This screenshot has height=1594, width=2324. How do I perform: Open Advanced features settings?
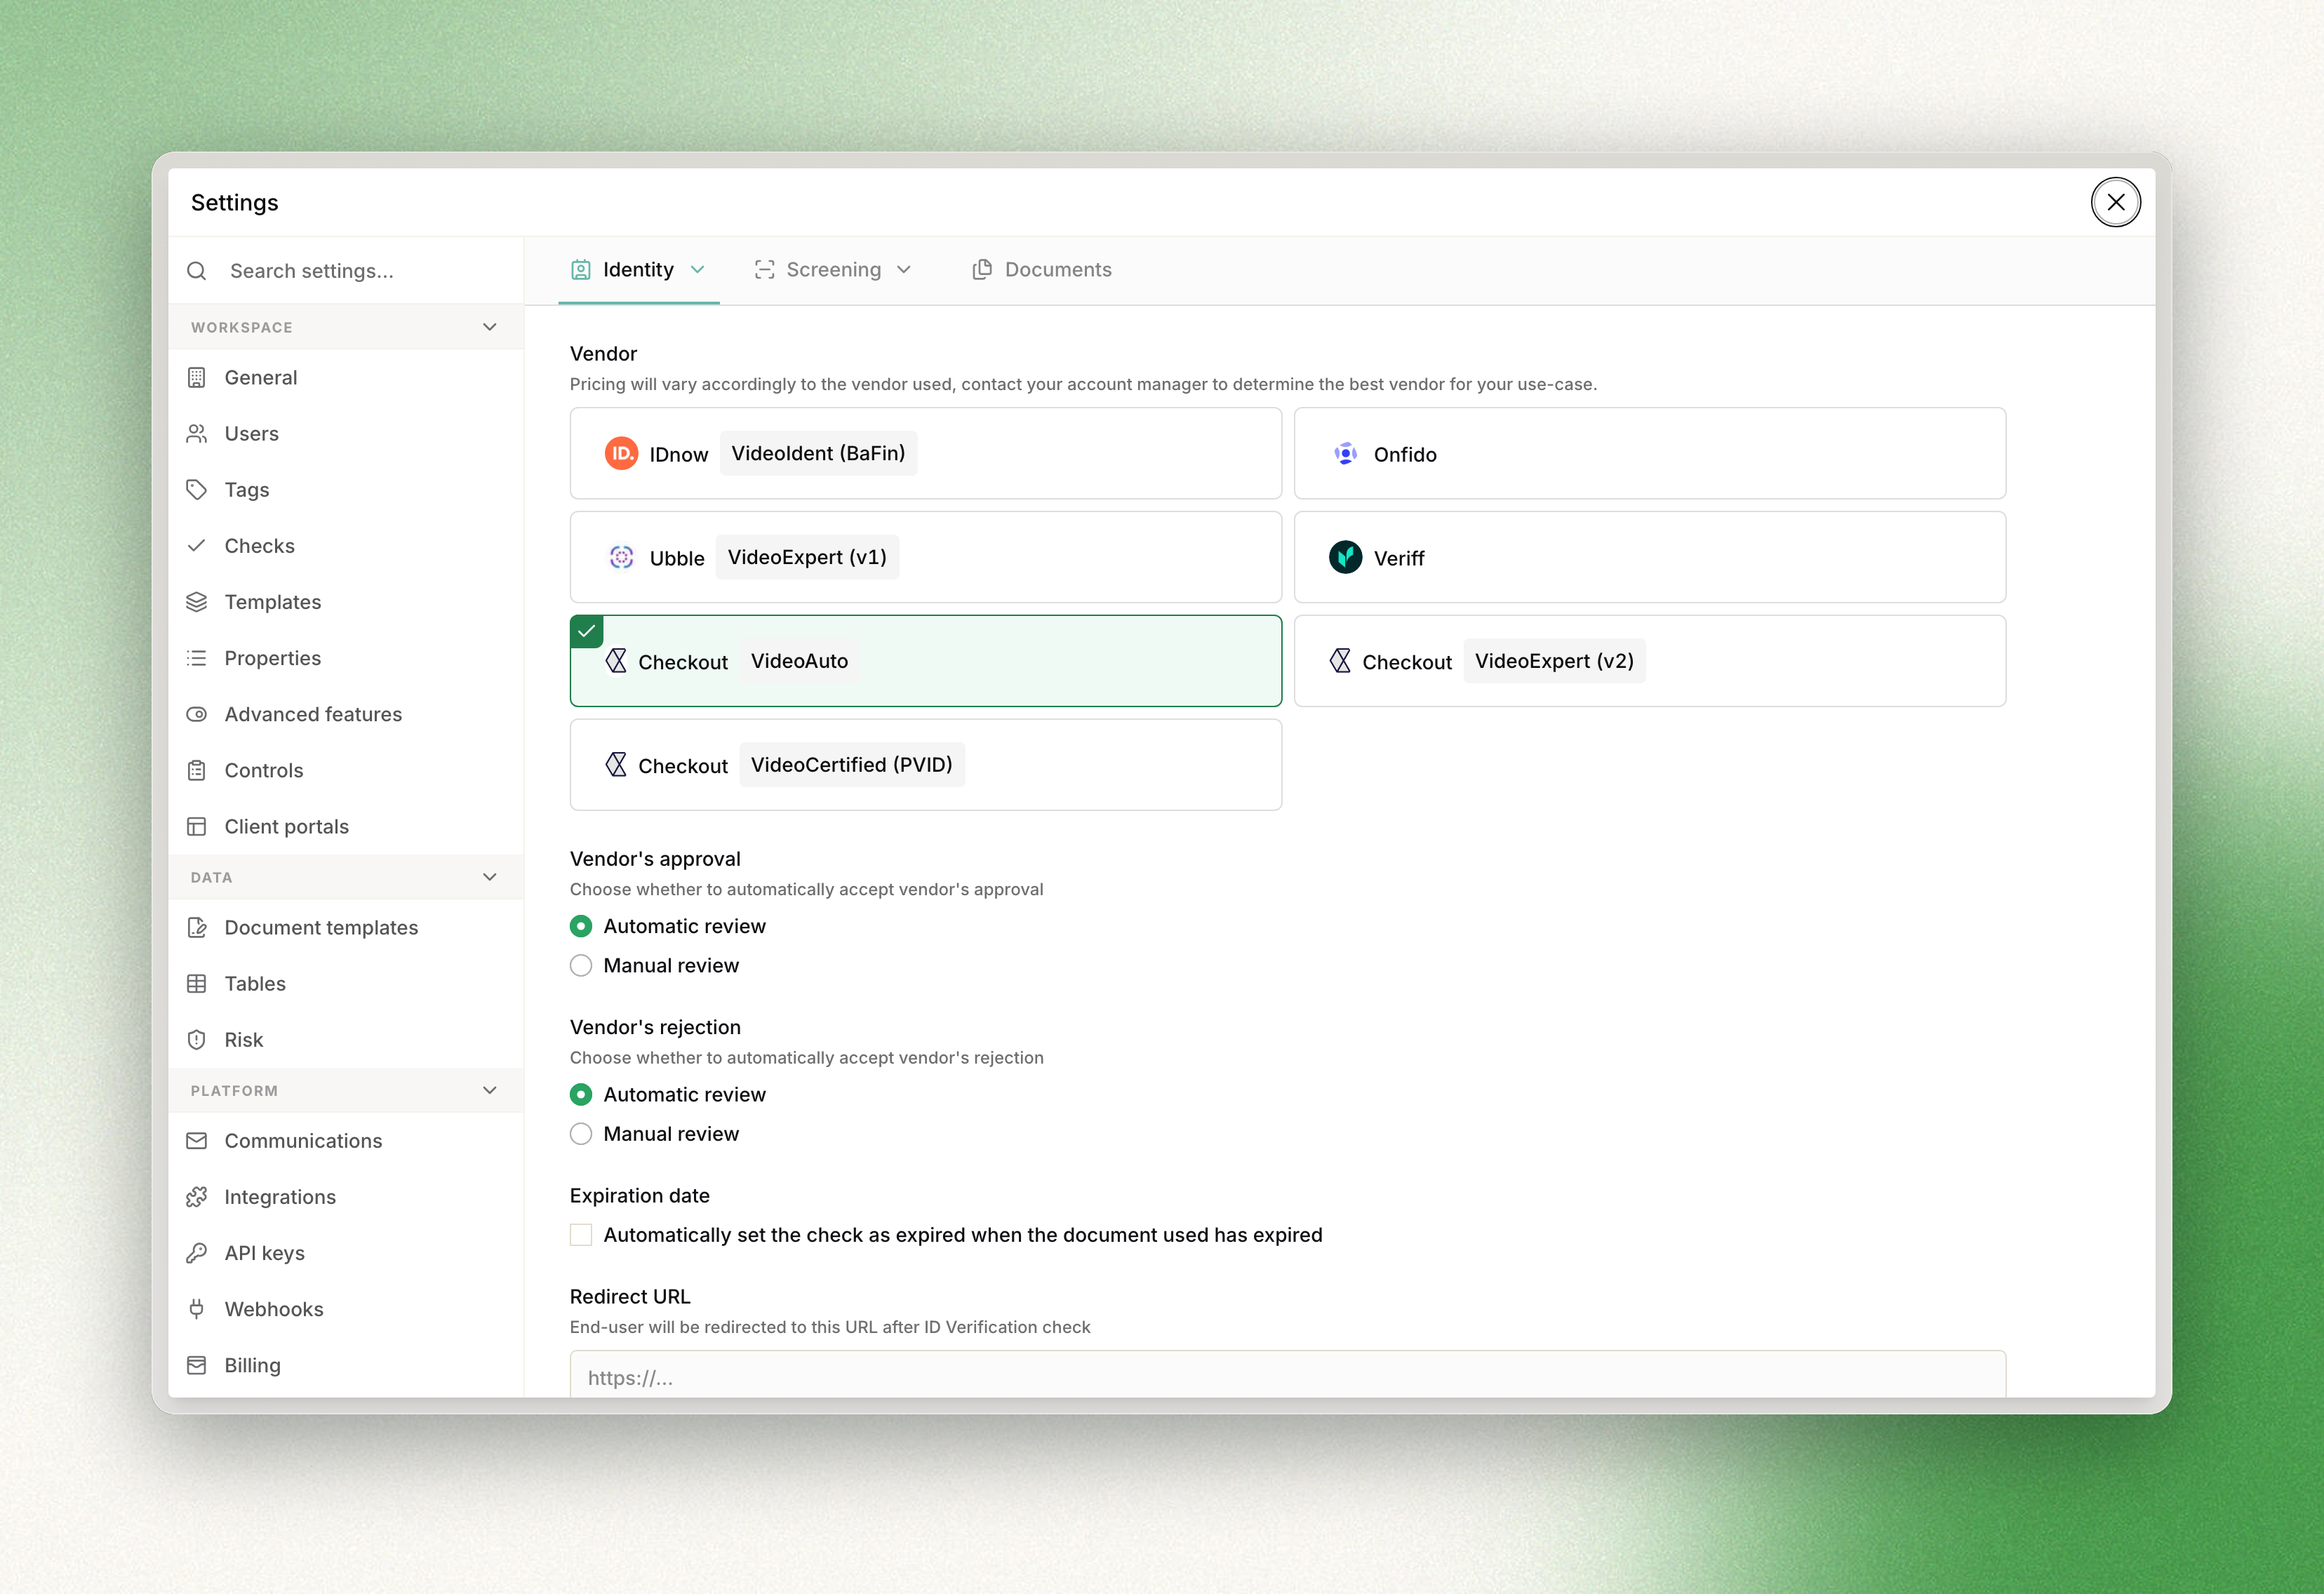[346, 714]
